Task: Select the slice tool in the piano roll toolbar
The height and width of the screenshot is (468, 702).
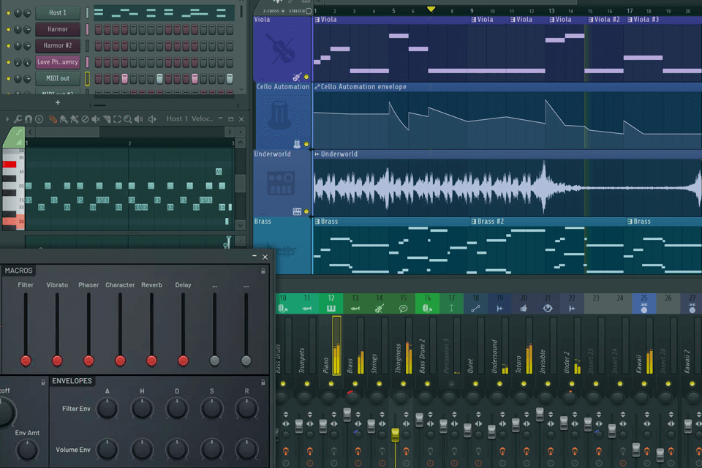Action: pyautogui.click(x=107, y=119)
